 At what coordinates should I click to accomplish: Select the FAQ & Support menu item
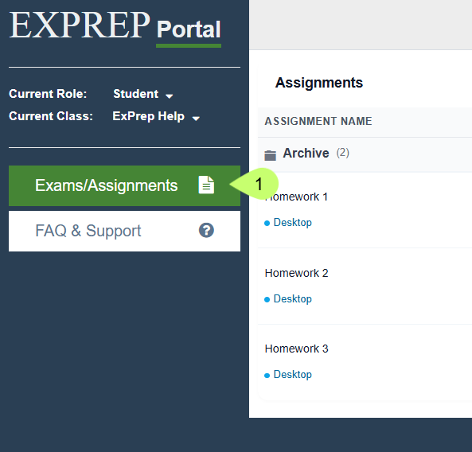pos(124,231)
